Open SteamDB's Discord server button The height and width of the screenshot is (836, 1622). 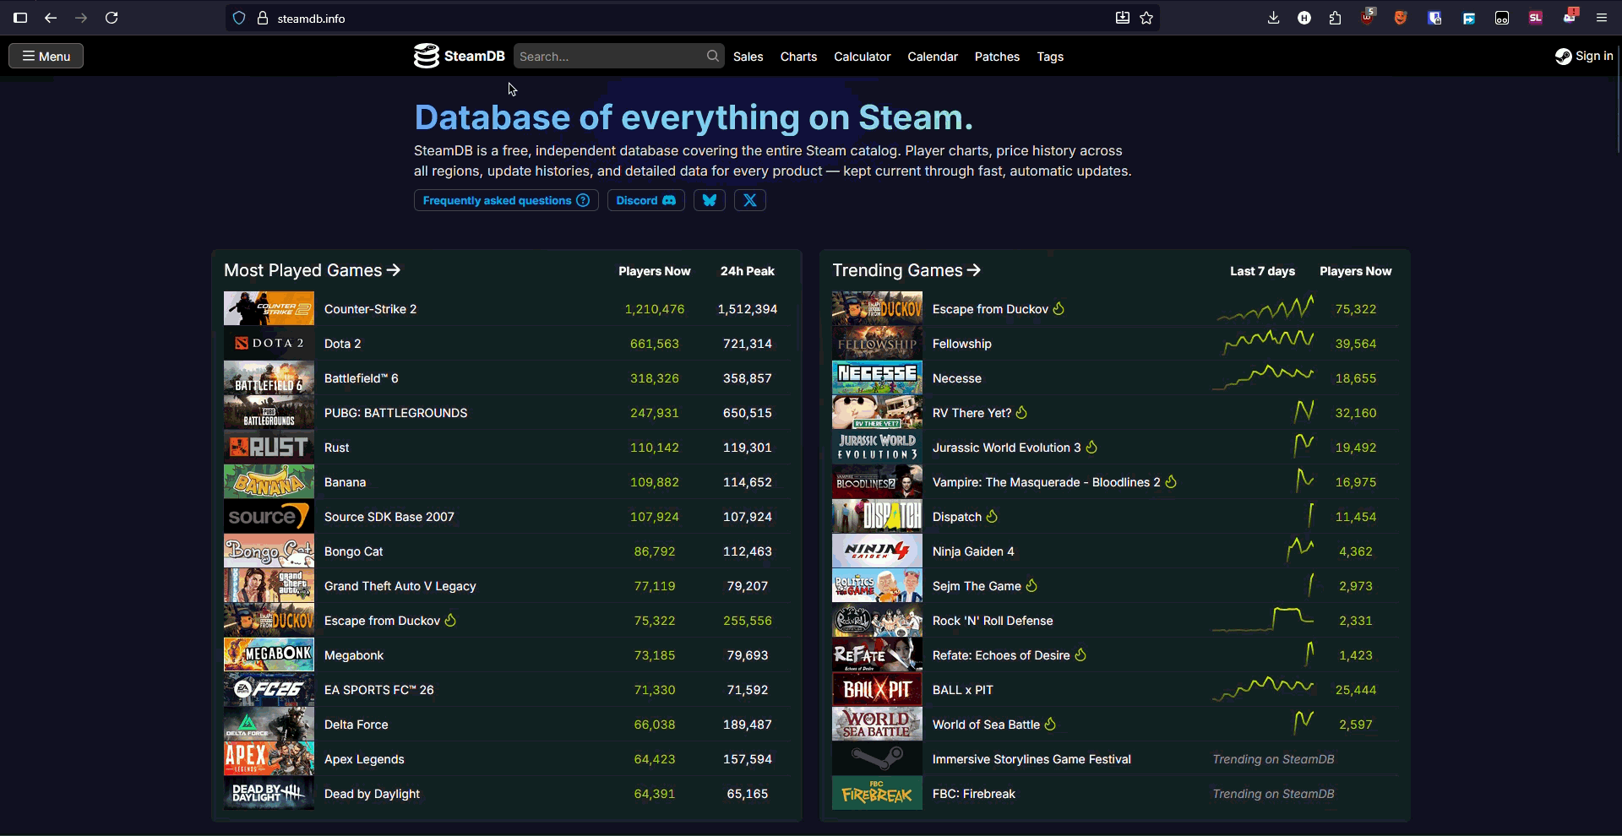tap(645, 200)
